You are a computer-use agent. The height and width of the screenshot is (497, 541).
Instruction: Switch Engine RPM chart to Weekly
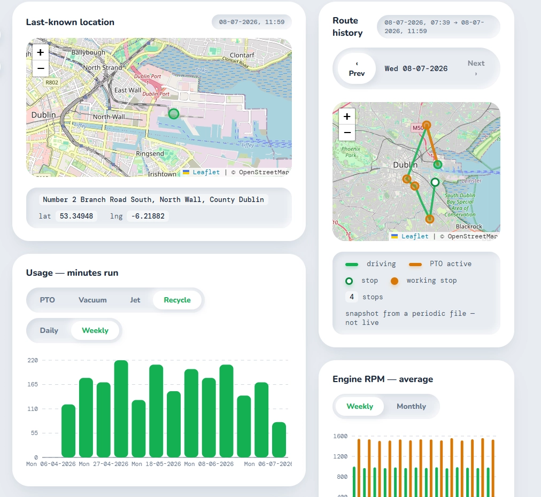[360, 406]
